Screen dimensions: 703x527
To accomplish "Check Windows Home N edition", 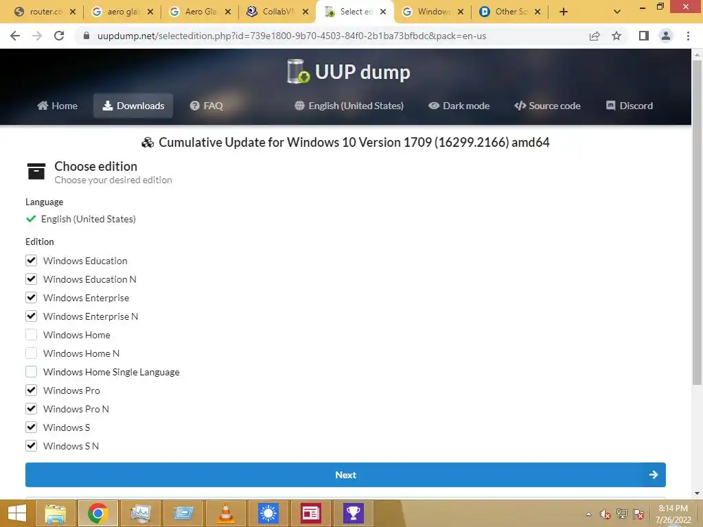I will pyautogui.click(x=31, y=353).
